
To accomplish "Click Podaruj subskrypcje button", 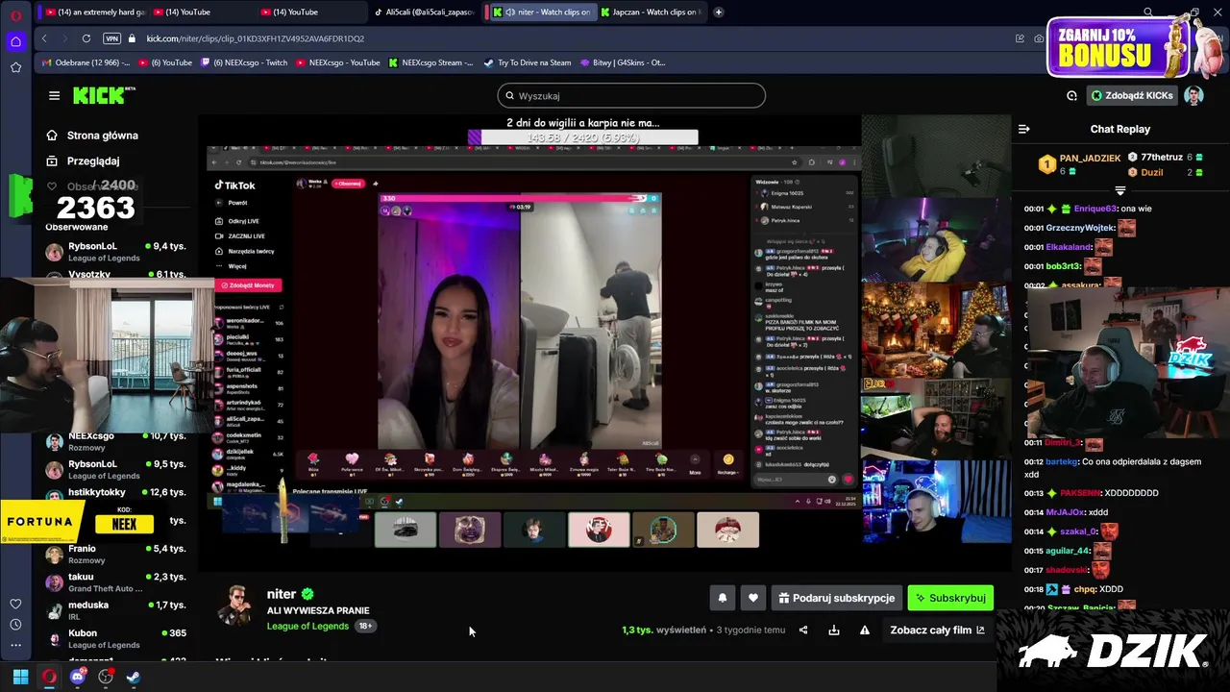I will click(x=836, y=598).
